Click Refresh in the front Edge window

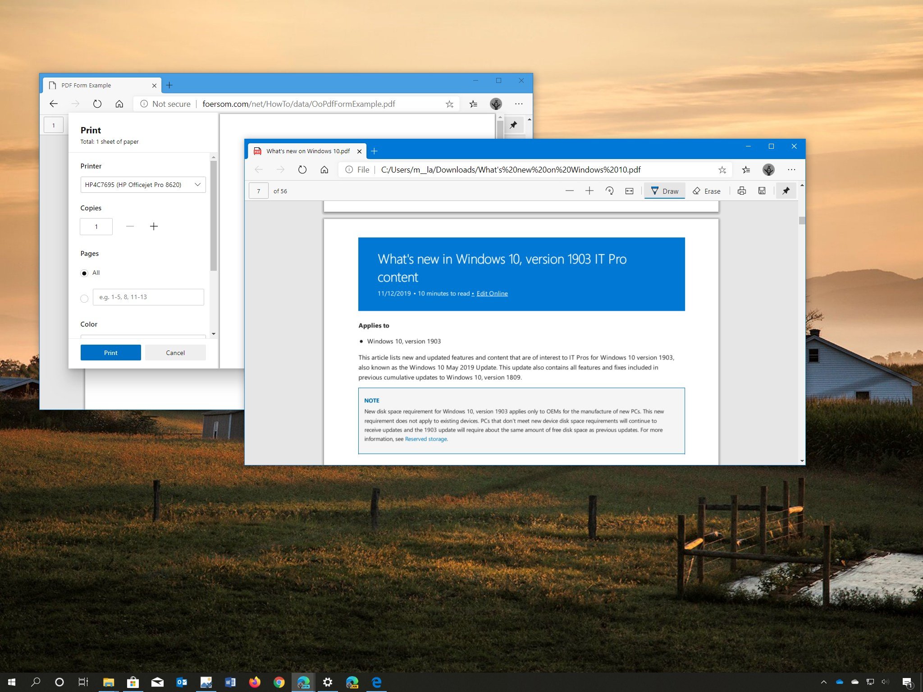coord(302,170)
